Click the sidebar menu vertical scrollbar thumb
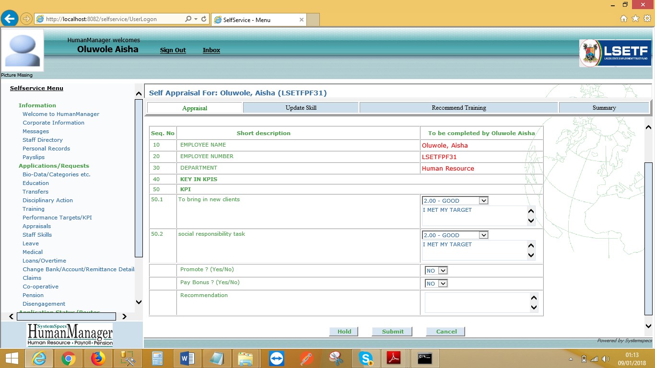The width and height of the screenshot is (655, 368). coord(139,178)
